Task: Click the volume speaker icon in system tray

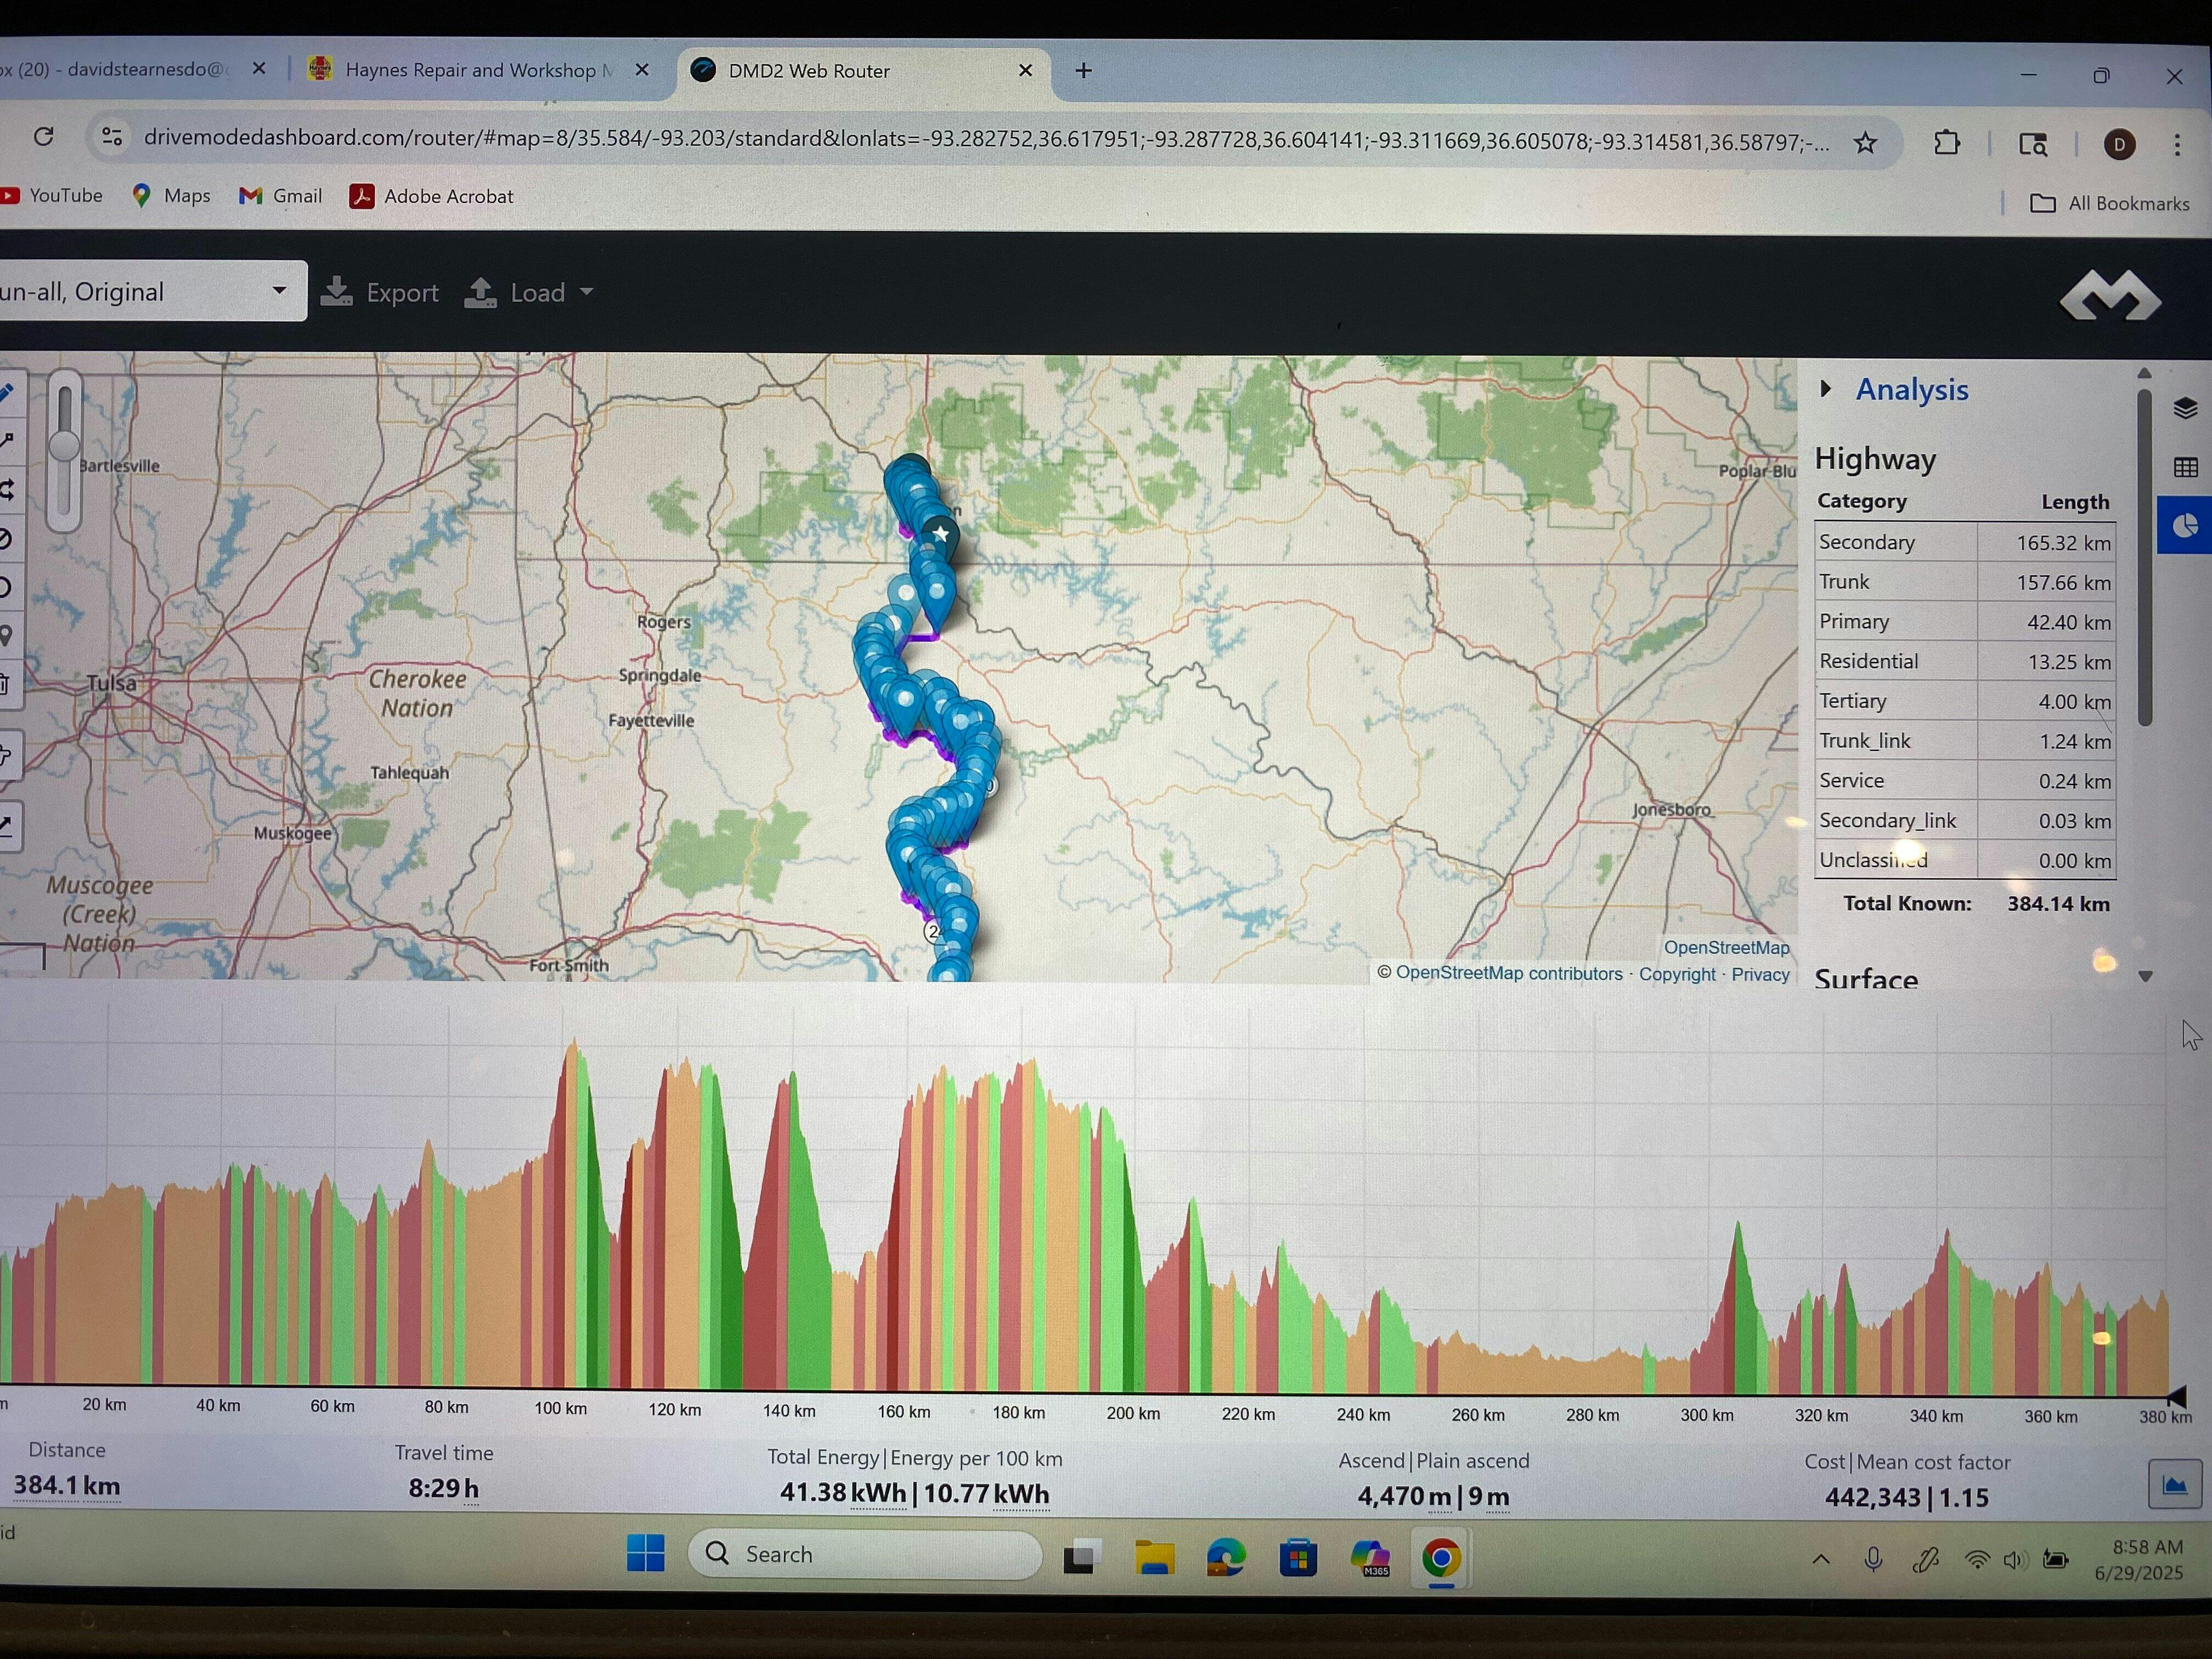Action: pyautogui.click(x=2014, y=1560)
